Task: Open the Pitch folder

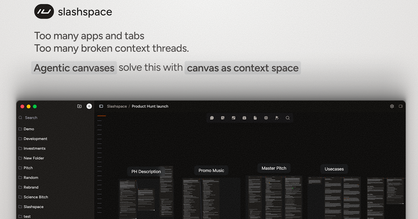Action: click(x=55, y=168)
